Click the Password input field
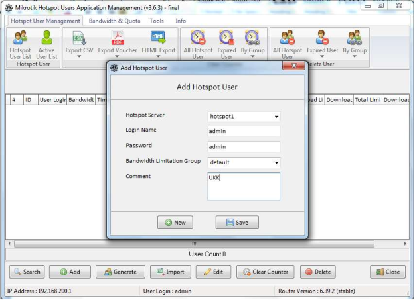 244,147
